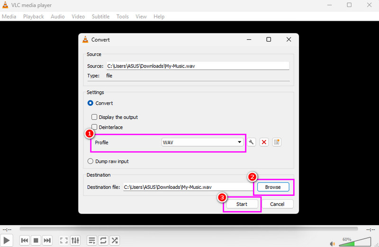Open the Media menu

click(9, 17)
